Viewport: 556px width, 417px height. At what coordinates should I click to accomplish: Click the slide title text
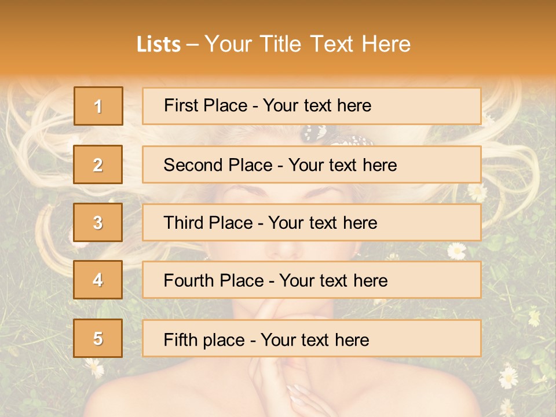click(x=274, y=44)
